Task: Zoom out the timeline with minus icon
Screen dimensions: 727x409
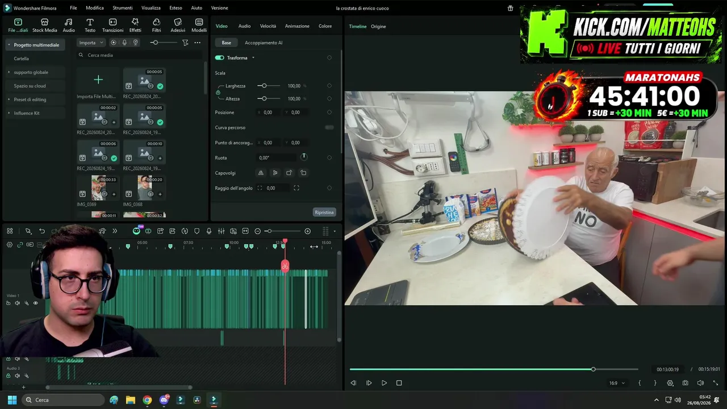Action: [x=257, y=231]
